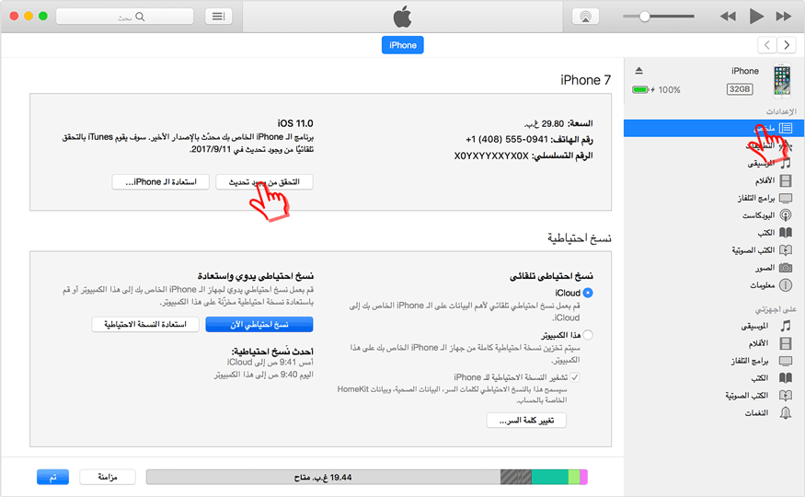Open الكتب (Books) under على أجهزتي
Viewport: 805px width, 497px height.
(x=772, y=378)
